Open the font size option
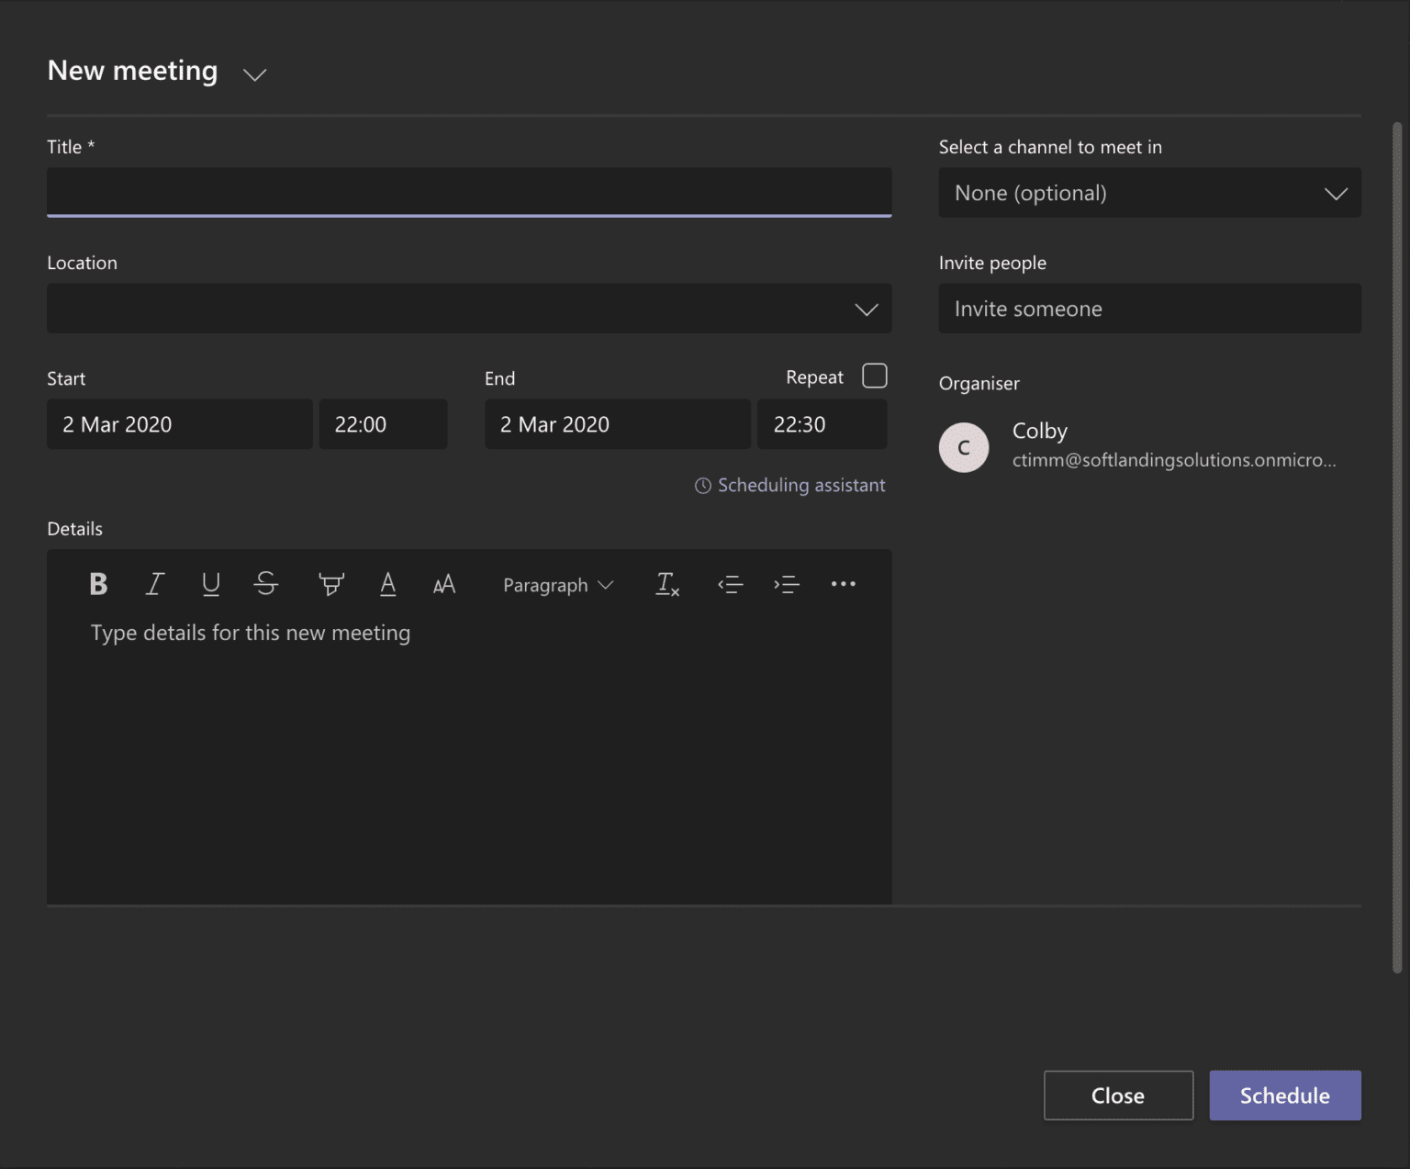The height and width of the screenshot is (1169, 1410). coord(444,584)
